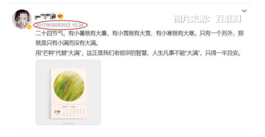Click the calendar date grid in image
Image resolution: width=265 pixels, height=137 pixels.
click(73, 112)
